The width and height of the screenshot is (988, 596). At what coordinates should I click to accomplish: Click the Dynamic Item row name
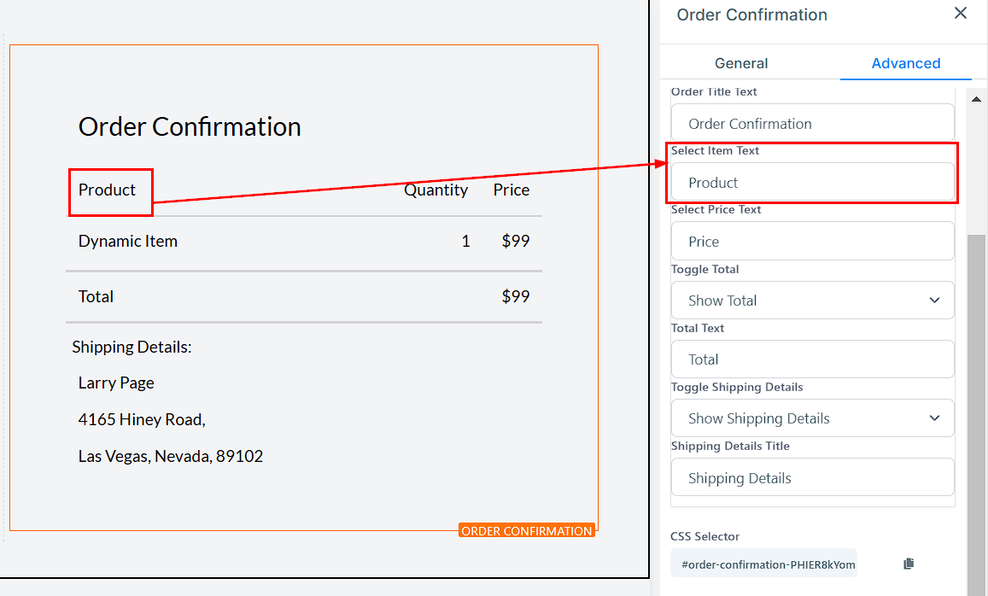[x=128, y=242]
